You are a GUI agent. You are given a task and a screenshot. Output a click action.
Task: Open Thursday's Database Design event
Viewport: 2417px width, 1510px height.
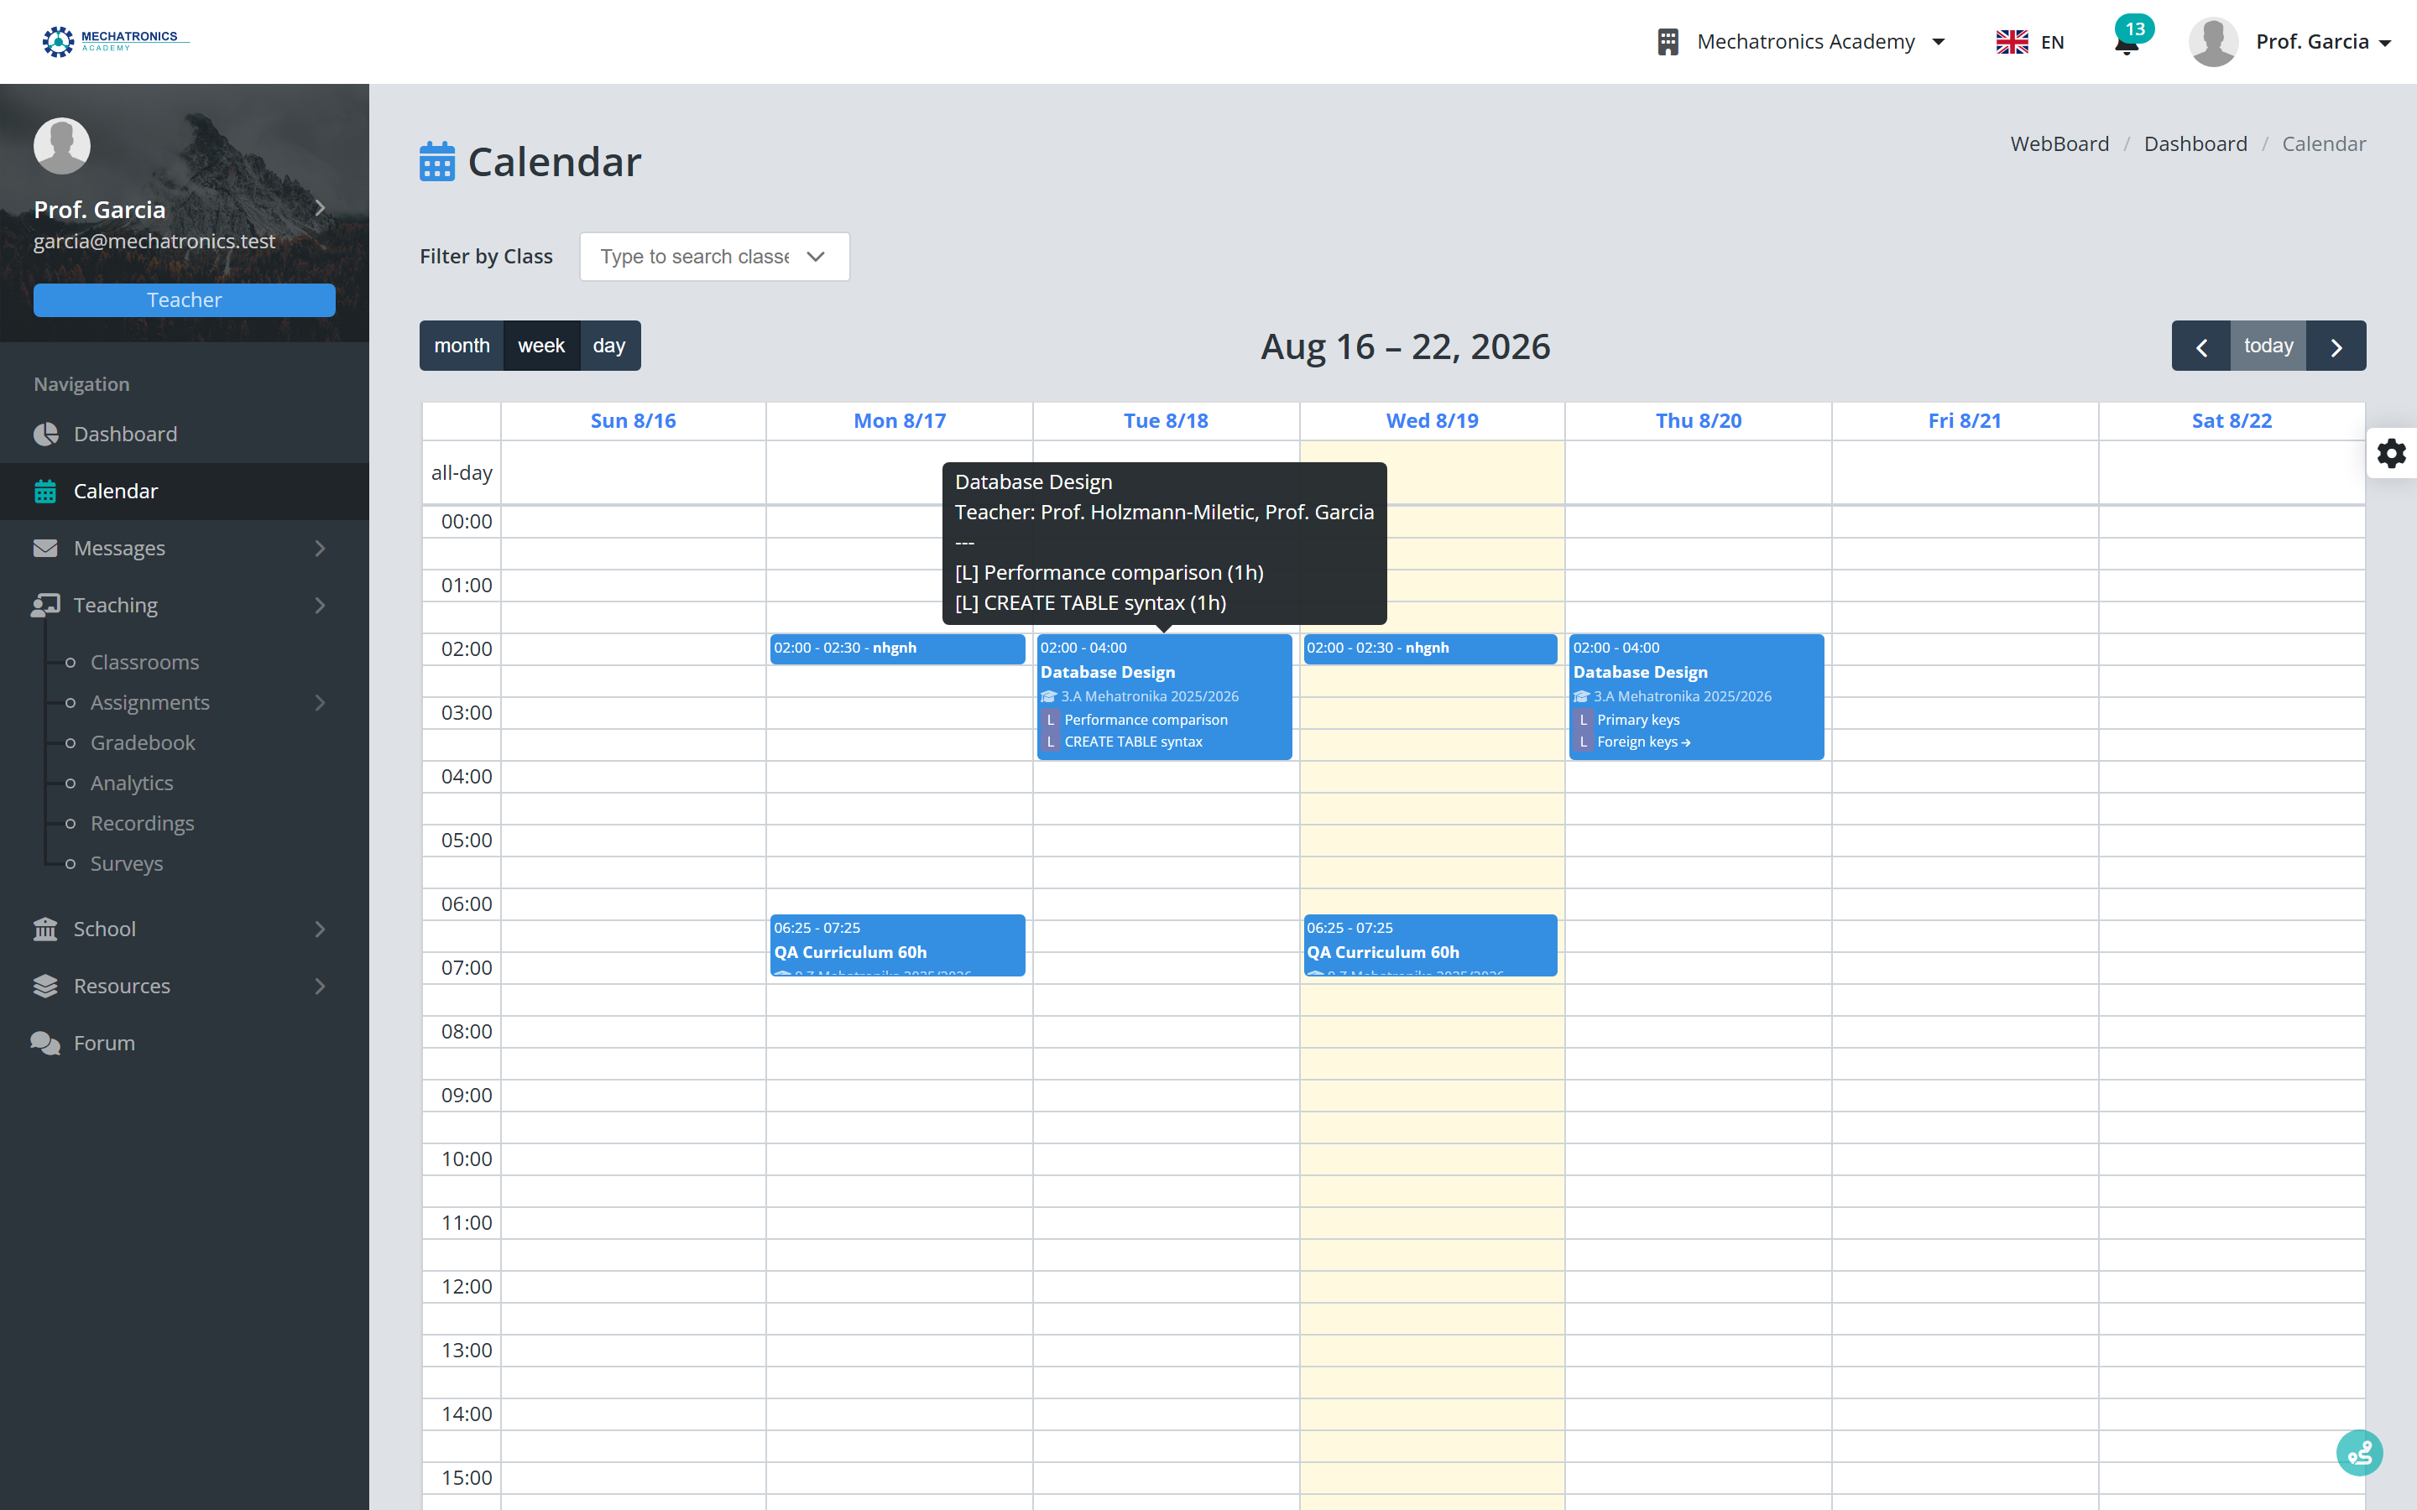(1696, 697)
